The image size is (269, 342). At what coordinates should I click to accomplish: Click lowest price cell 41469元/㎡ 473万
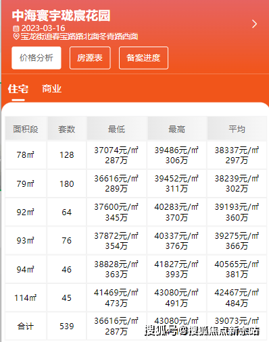116,297
